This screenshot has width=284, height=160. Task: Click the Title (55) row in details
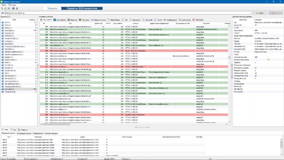(258, 44)
